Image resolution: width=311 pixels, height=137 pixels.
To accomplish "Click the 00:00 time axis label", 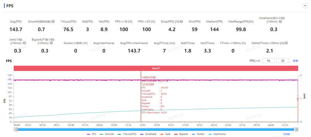I will (x=17, y=125).
